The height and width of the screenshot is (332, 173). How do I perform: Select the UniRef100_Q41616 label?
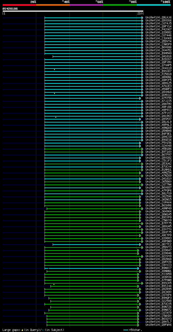click(x=158, y=56)
